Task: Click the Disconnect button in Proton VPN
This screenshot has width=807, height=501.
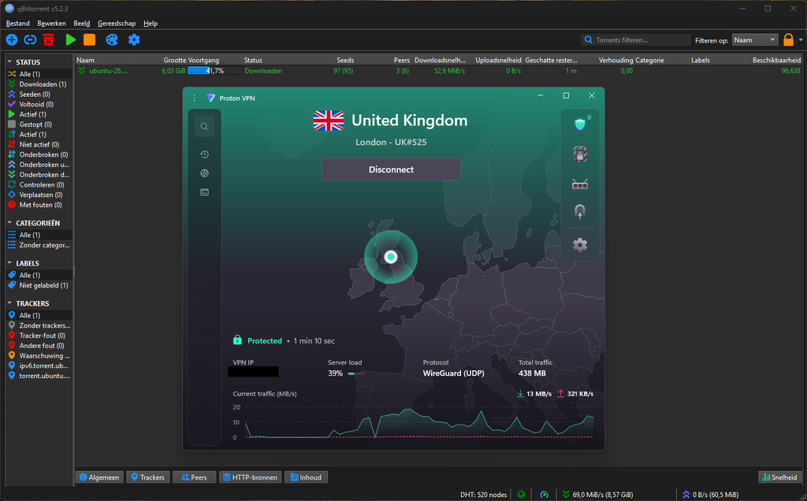Action: (391, 169)
